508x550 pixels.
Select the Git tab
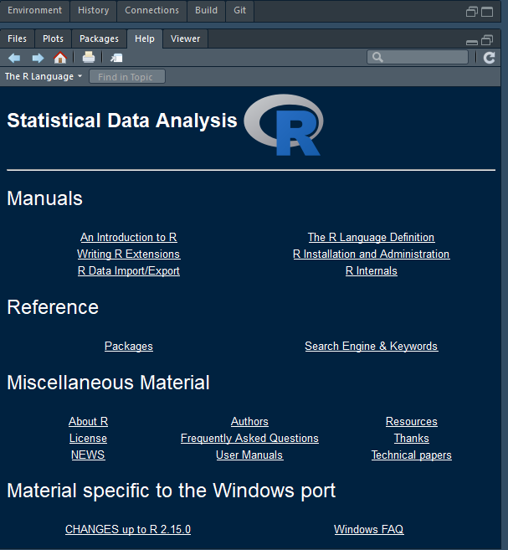pos(240,10)
